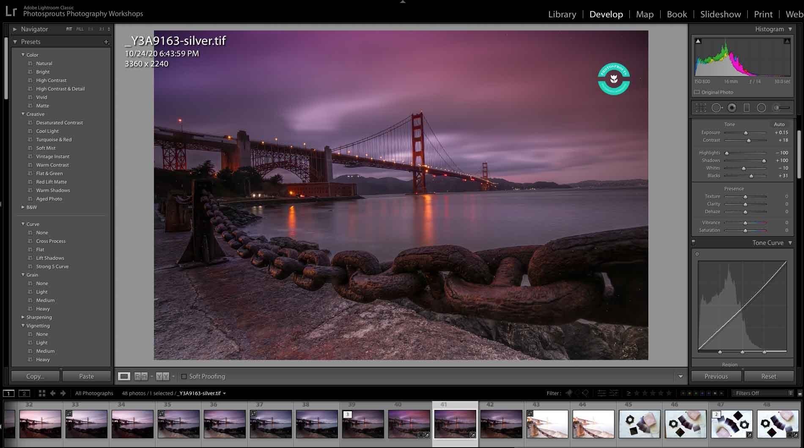This screenshot has height=448, width=804.
Task: Switch to the Library module
Action: (562, 14)
